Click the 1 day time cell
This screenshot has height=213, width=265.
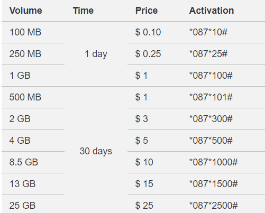[x=96, y=54]
